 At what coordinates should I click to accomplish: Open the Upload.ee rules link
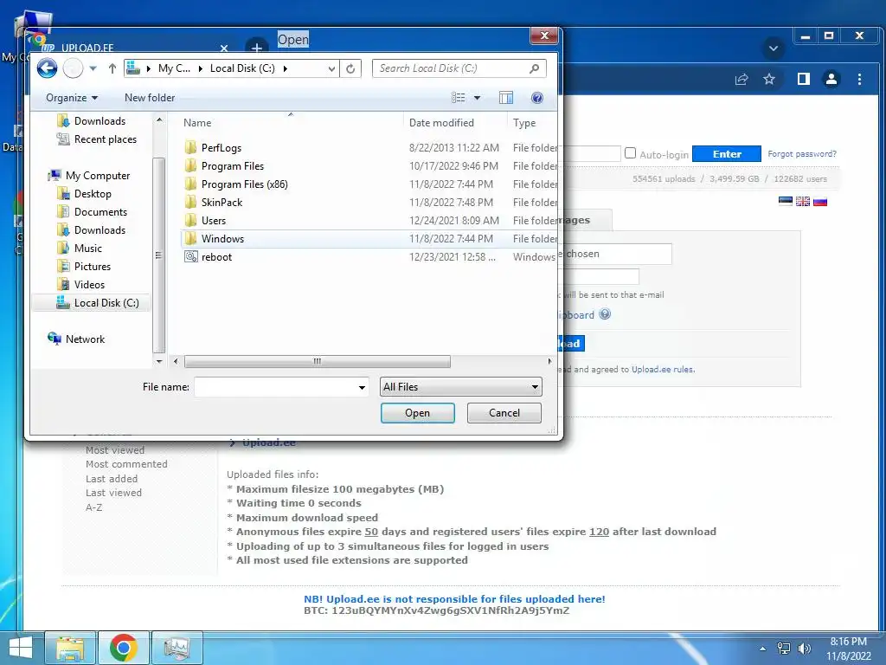pyautogui.click(x=663, y=369)
